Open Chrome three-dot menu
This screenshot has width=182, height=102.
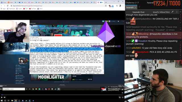[x=123, y=6]
